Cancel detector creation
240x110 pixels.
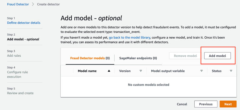[182, 104]
